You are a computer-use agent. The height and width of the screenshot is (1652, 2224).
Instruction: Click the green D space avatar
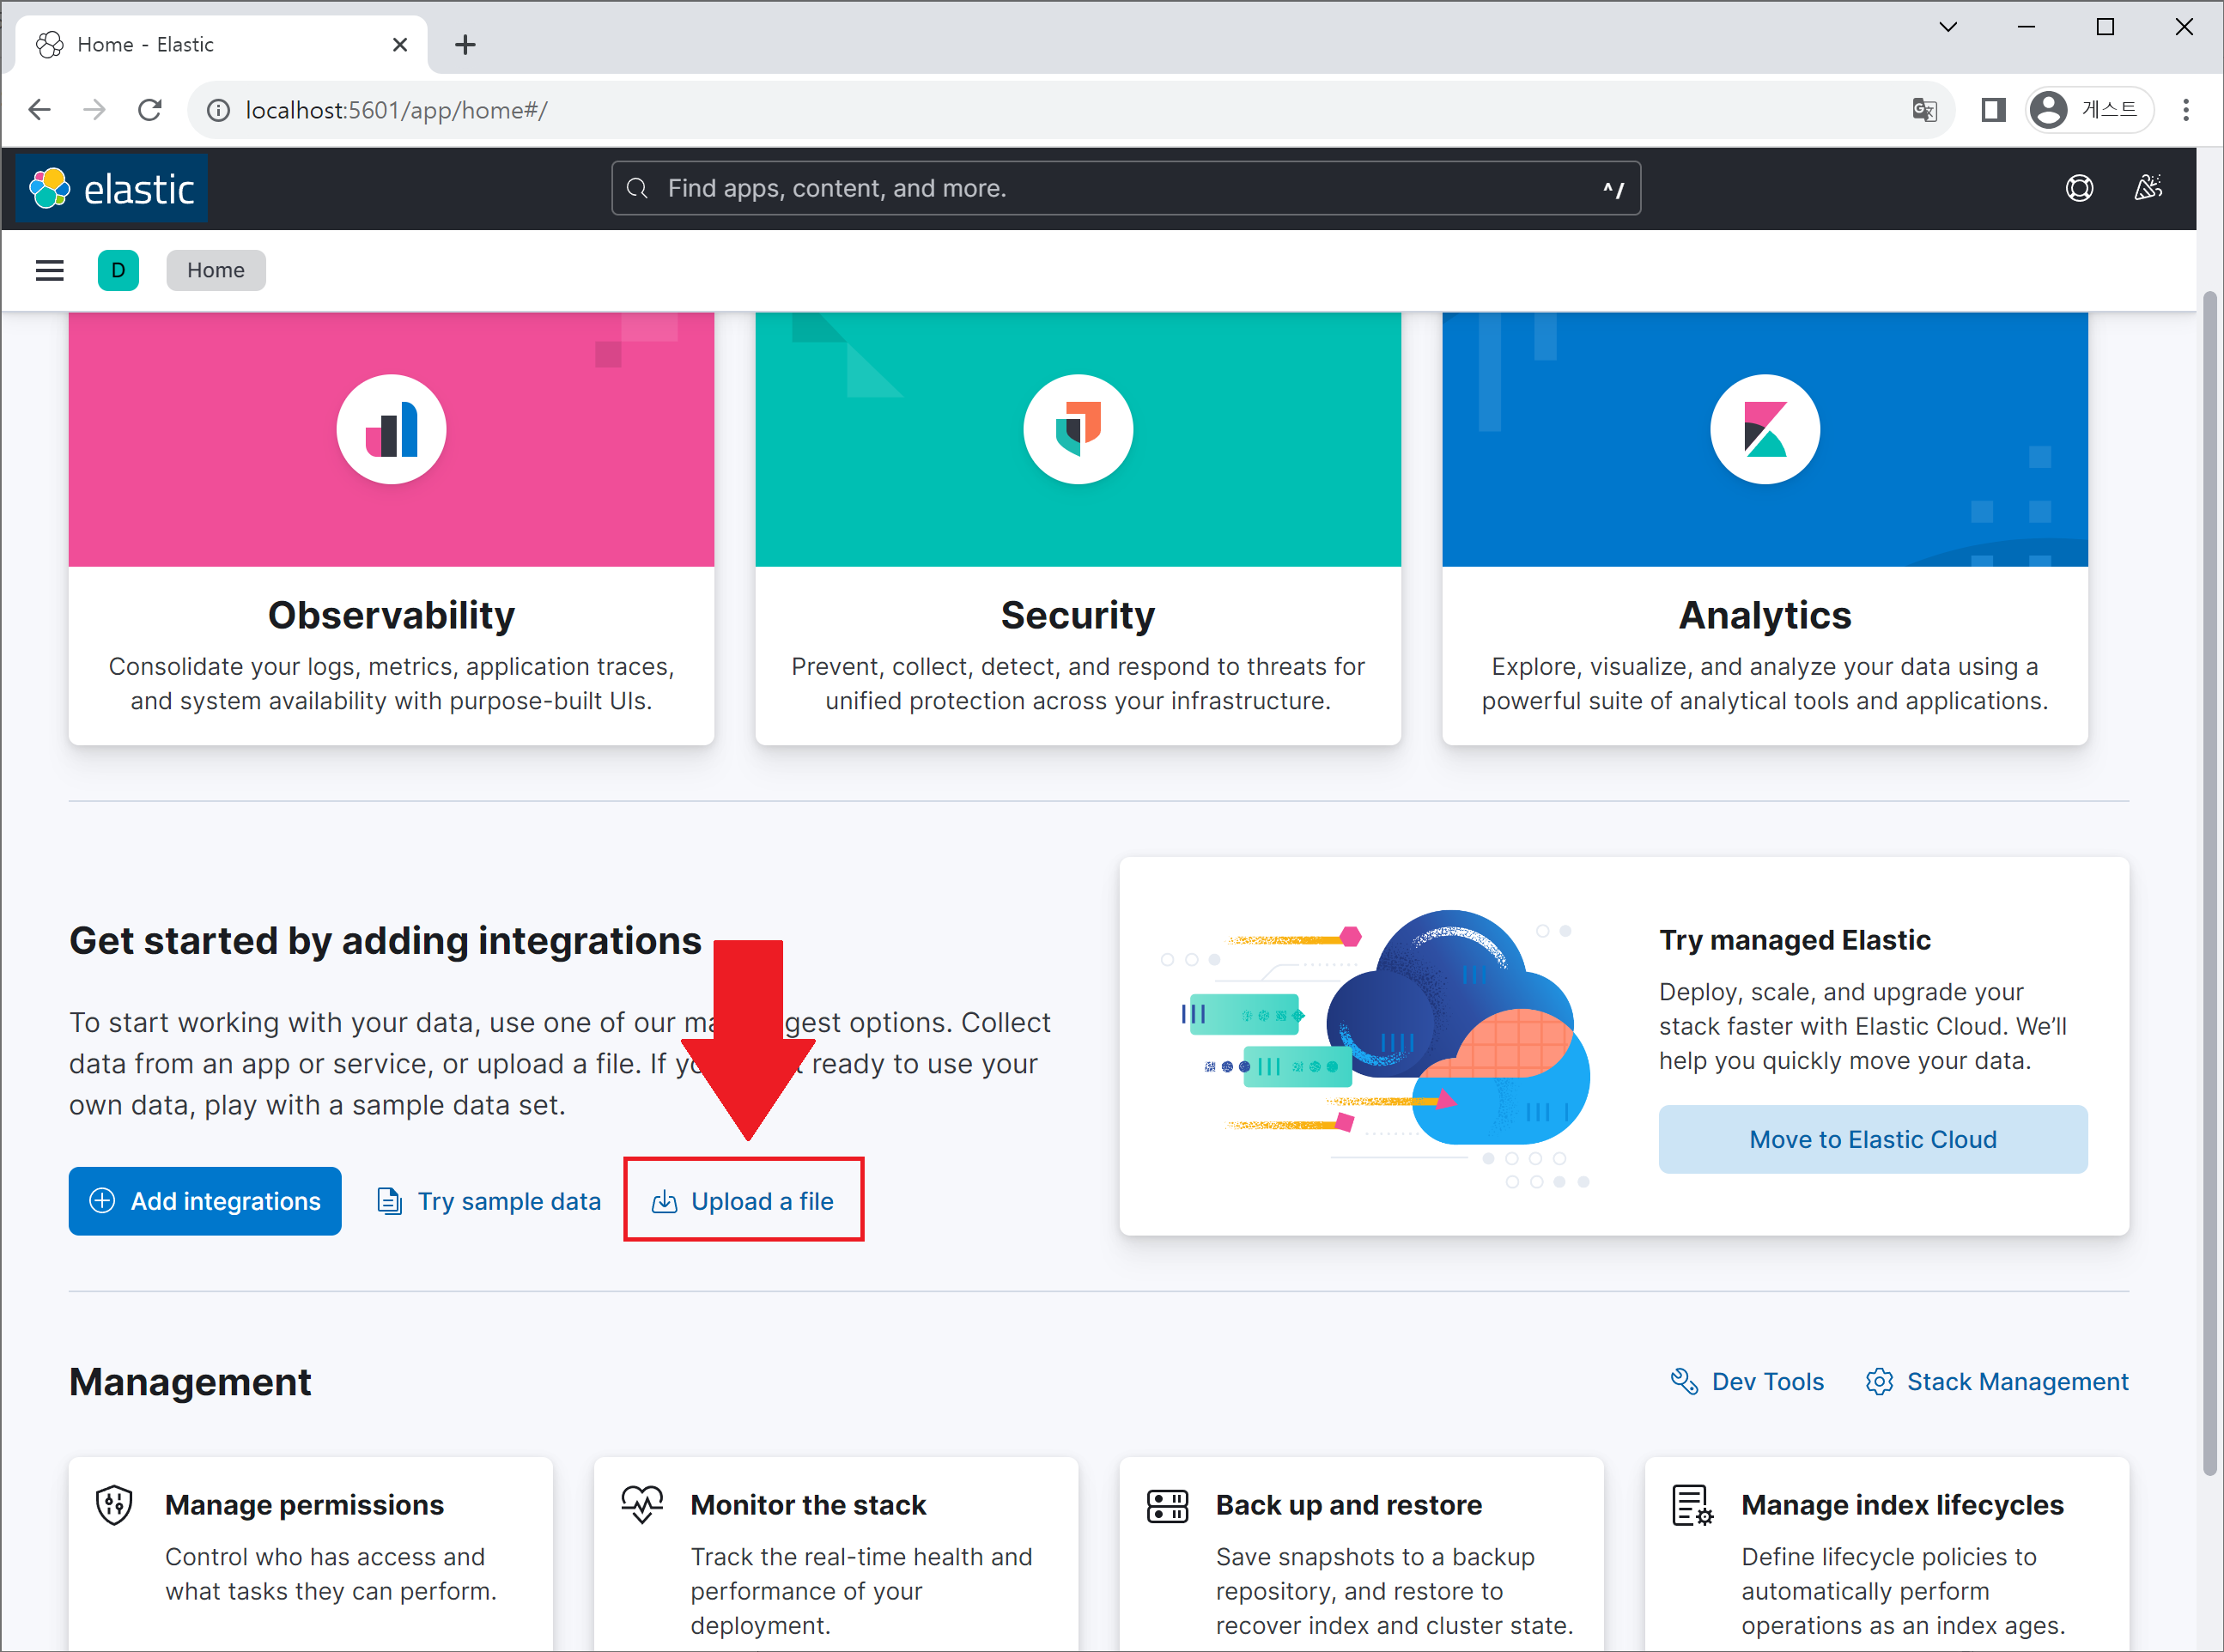[x=118, y=270]
